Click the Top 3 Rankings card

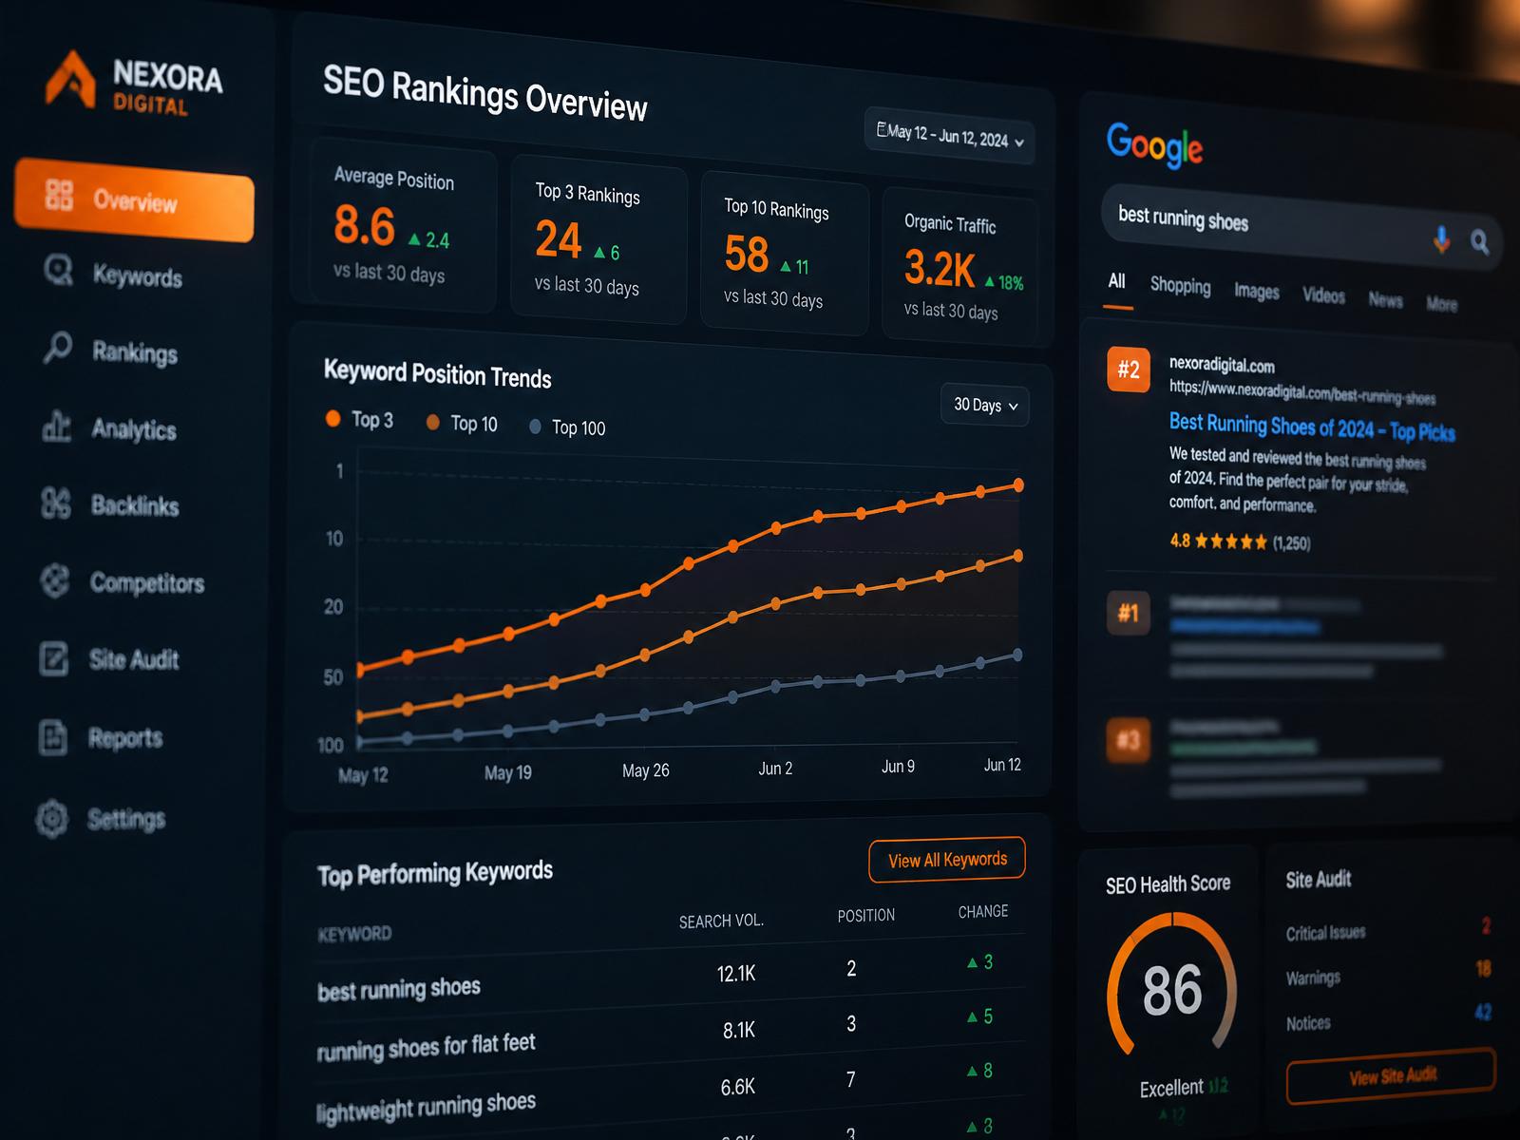tap(598, 240)
